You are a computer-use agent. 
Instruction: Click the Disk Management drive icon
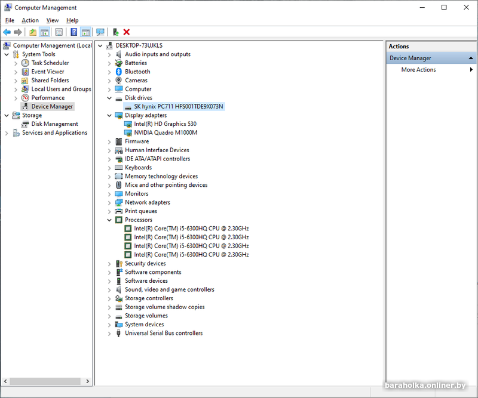(x=25, y=124)
